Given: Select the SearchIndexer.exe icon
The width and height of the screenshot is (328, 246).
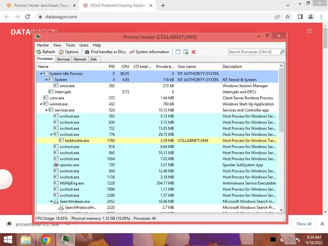Looking at the screenshot, I should click(56, 201).
